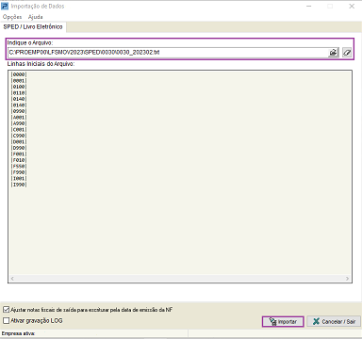362x339 pixels.
Task: Select the |F550| line
Action: [x=19, y=166]
